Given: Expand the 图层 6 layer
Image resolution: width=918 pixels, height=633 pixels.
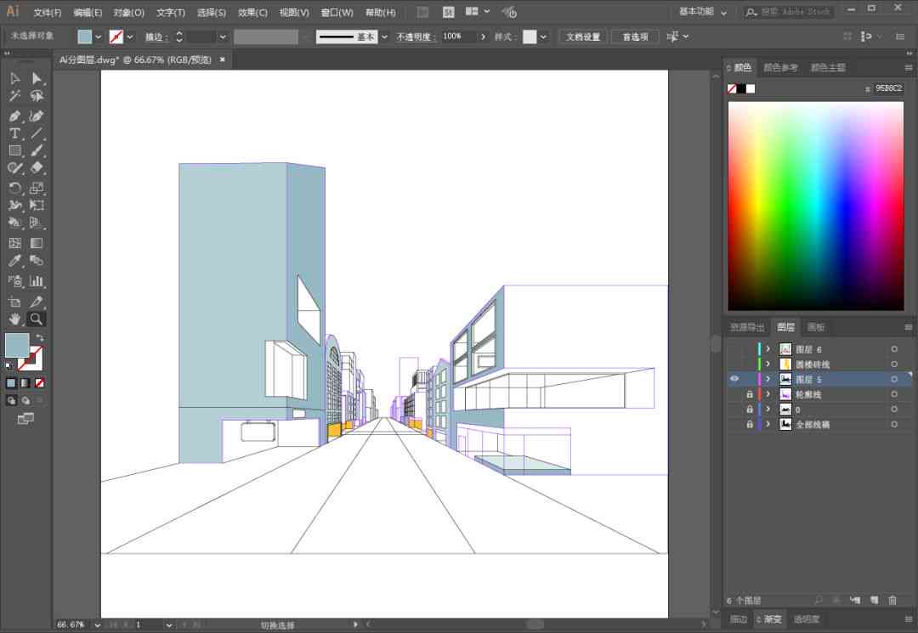Looking at the screenshot, I should 768,349.
